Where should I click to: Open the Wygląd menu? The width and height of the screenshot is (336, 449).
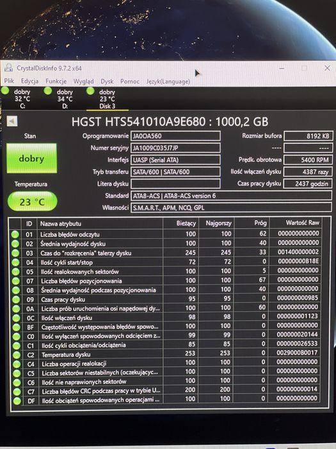[83, 81]
